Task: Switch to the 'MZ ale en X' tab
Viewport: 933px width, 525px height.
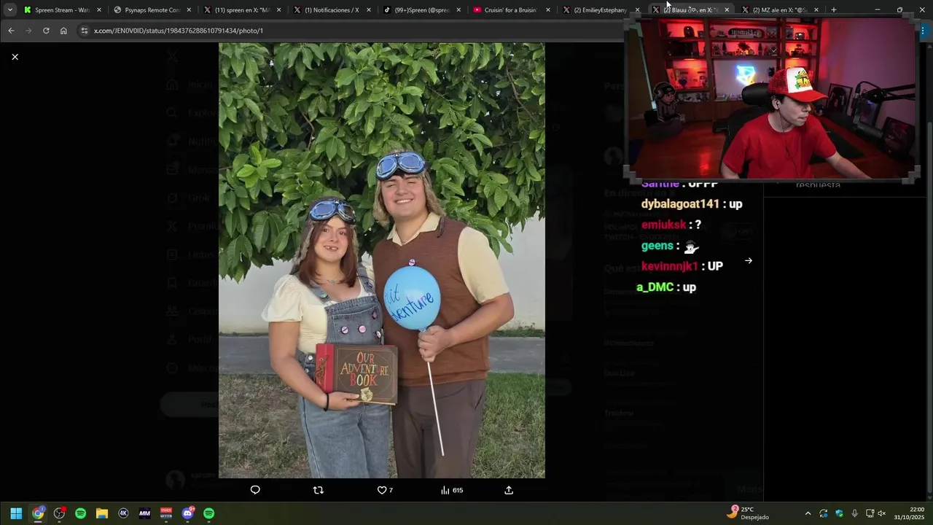Action: tap(781, 9)
